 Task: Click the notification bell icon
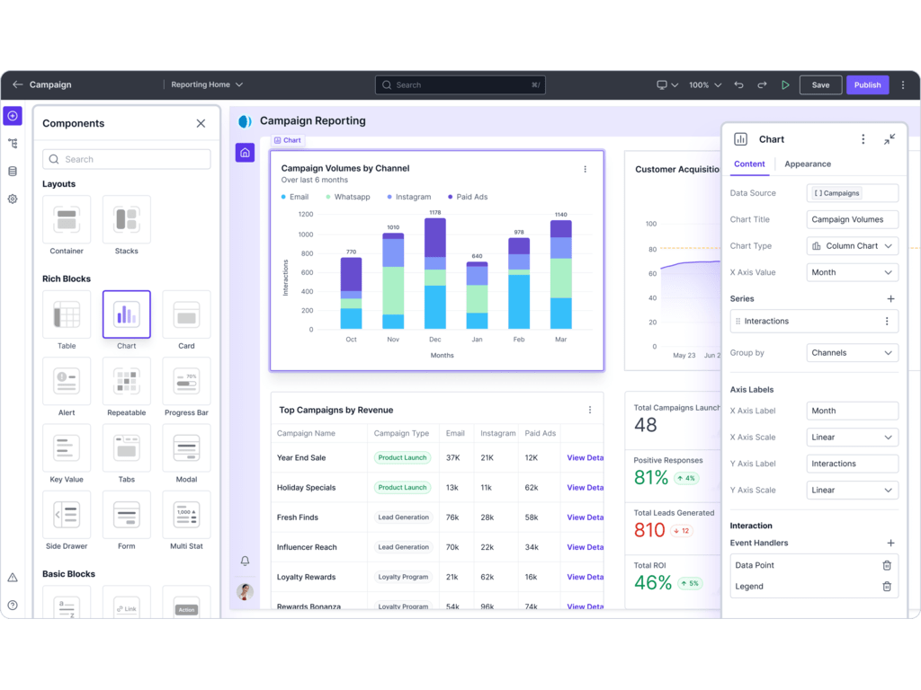point(245,561)
